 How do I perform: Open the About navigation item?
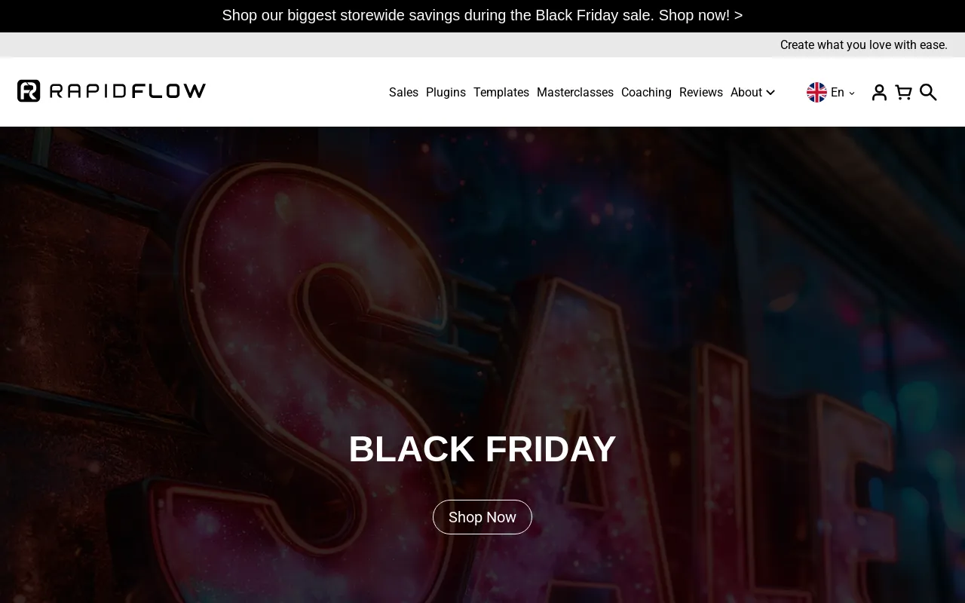pyautogui.click(x=746, y=92)
